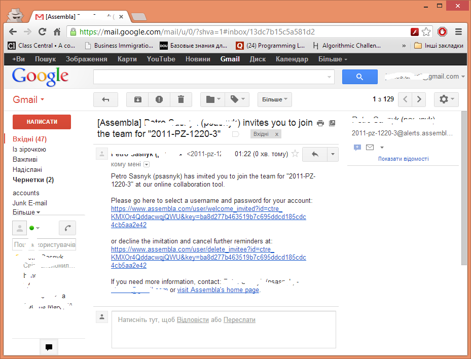471x359 pixels.
Task: Open the welcome_invited Assembla link
Action: 208,217
